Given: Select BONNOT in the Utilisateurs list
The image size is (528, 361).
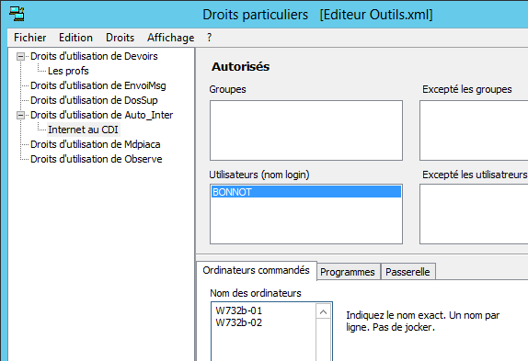Looking at the screenshot, I should tap(306, 192).
